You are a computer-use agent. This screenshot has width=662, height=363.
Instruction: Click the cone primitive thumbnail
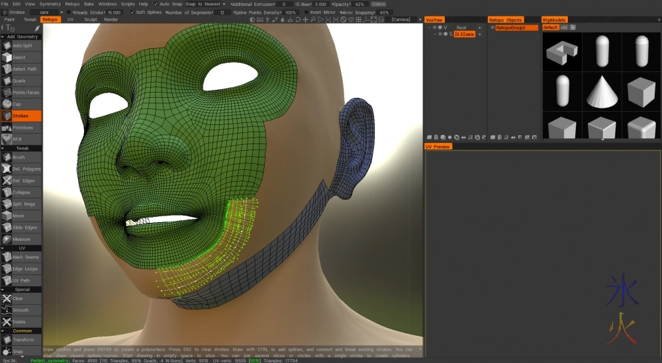point(602,91)
